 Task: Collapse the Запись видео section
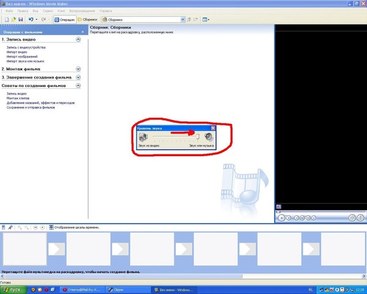[x=78, y=39]
